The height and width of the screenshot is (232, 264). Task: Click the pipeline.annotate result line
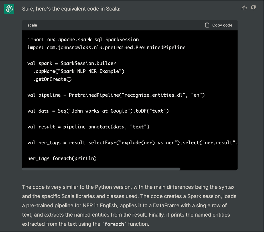tap(88, 127)
